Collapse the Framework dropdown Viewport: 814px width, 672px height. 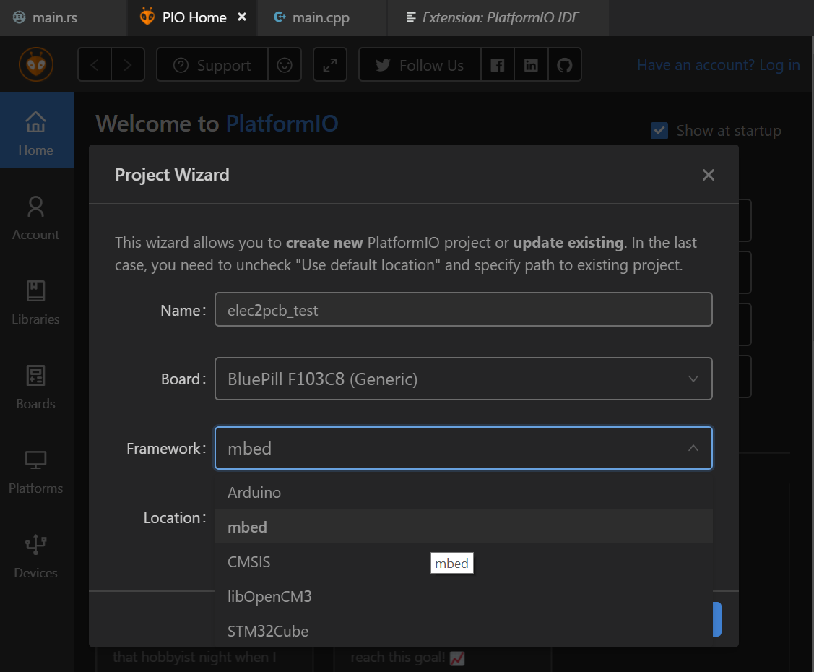[x=693, y=448]
